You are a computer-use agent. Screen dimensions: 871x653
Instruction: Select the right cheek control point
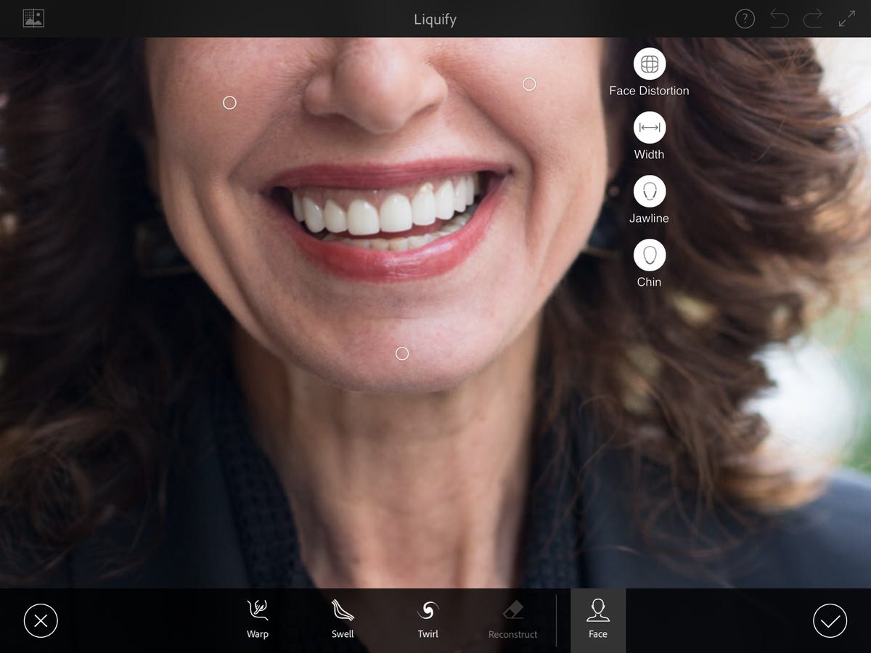click(x=529, y=84)
